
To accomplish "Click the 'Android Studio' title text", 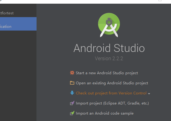I will pos(109,48).
